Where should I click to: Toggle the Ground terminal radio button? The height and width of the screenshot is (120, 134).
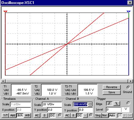tap(128, 87)
